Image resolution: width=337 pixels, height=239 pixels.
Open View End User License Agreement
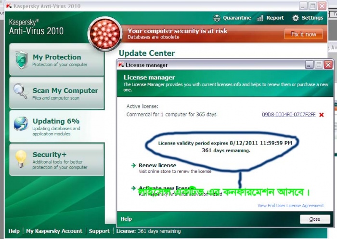[291, 205]
